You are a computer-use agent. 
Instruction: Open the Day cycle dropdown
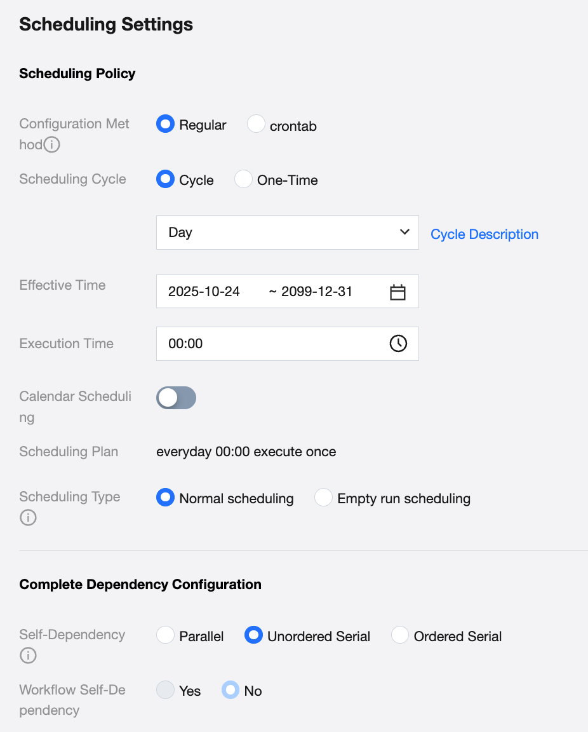click(279, 233)
